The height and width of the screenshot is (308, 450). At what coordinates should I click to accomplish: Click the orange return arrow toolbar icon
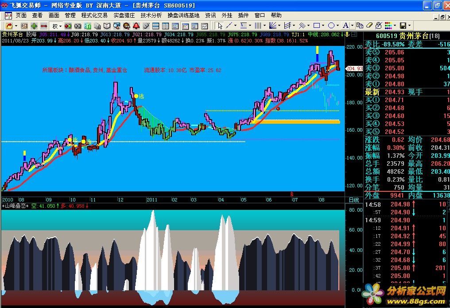tap(9, 26)
